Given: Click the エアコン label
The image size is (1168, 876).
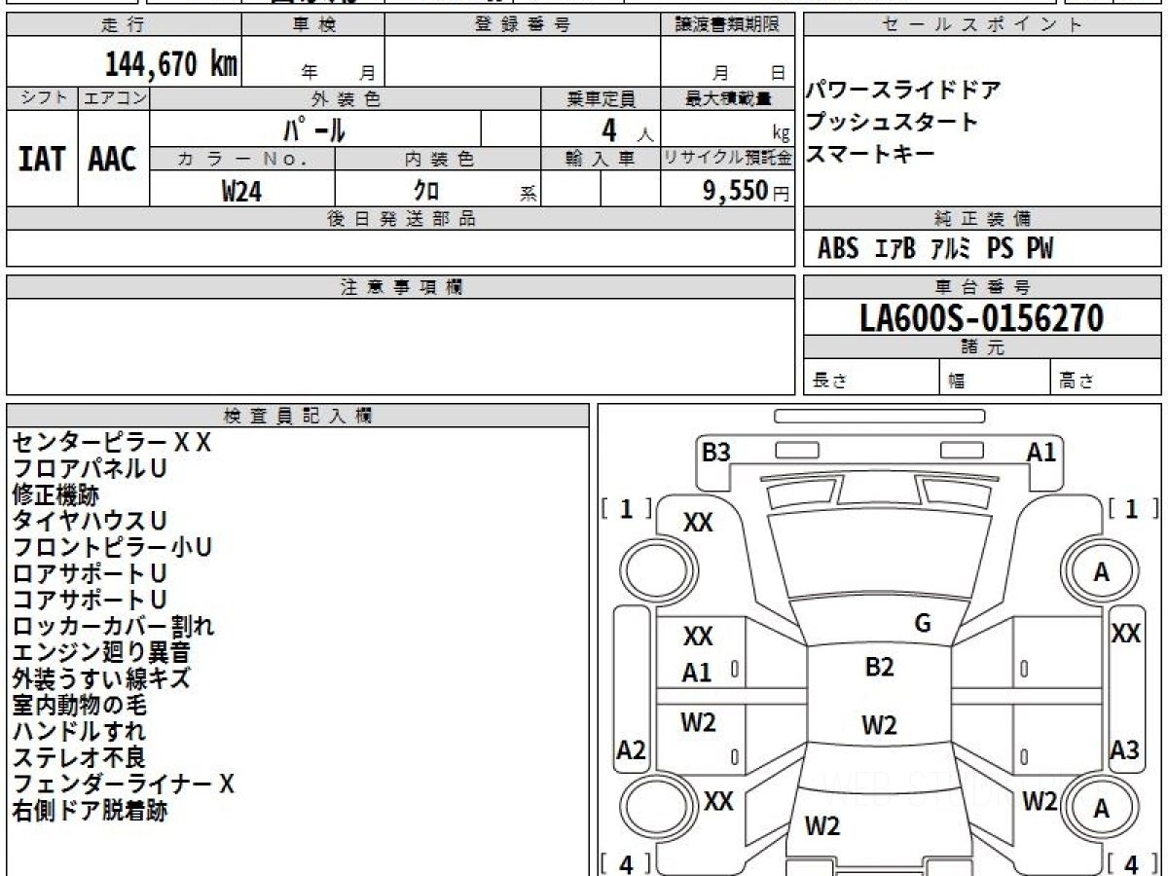Looking at the screenshot, I should tap(114, 98).
